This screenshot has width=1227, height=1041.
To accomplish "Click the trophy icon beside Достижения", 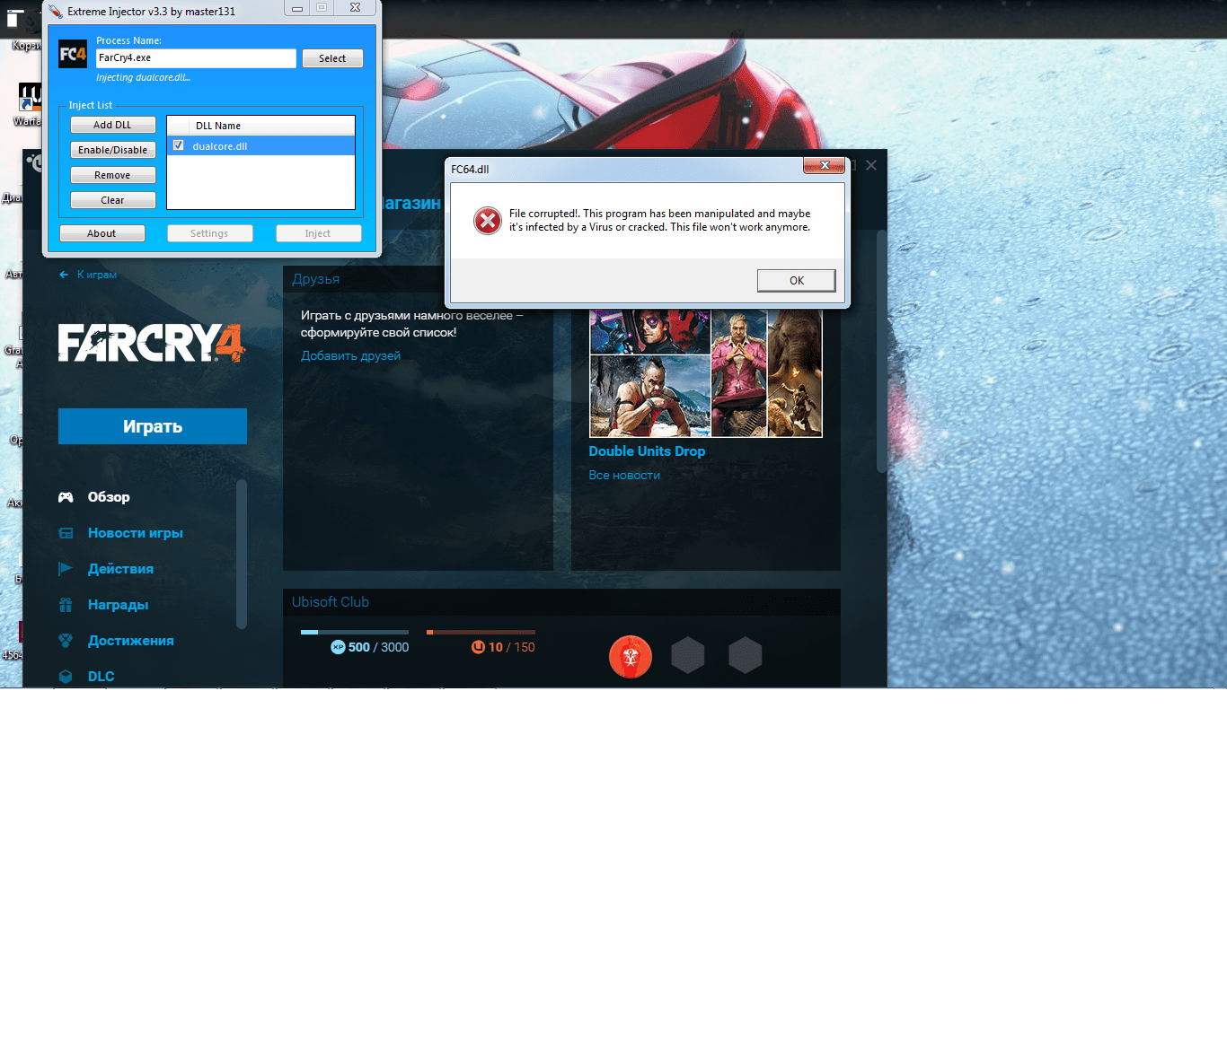I will tap(66, 641).
